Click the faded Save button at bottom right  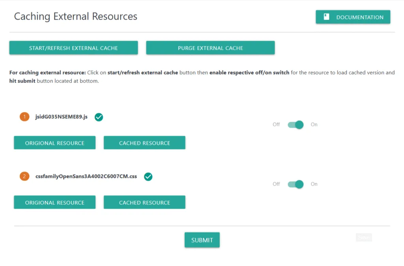pos(364,238)
